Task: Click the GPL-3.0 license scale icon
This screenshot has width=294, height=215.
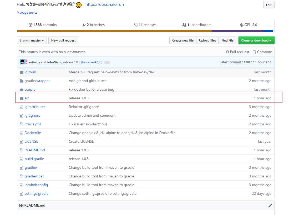Action: tap(241, 25)
